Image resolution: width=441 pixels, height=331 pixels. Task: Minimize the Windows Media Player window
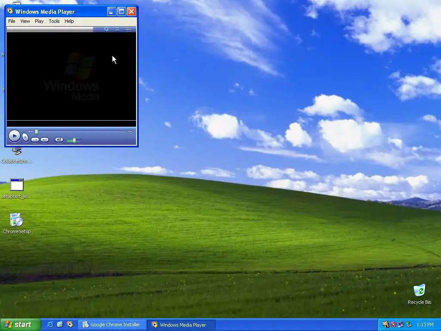pyautogui.click(x=112, y=11)
